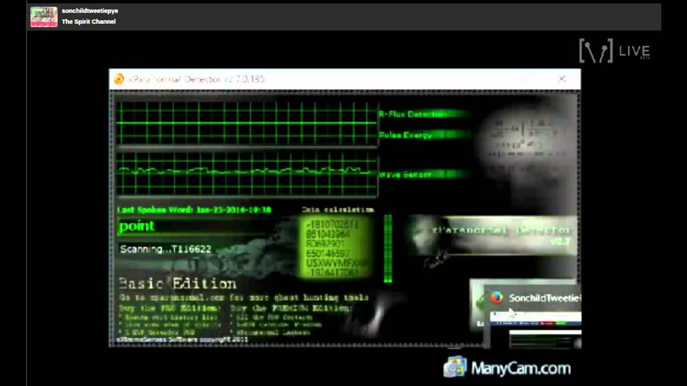Click the vertical green level meter
687x386 pixels.
[x=388, y=248]
